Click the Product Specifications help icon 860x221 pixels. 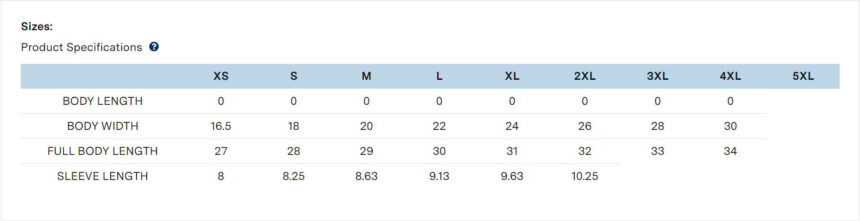click(x=154, y=47)
